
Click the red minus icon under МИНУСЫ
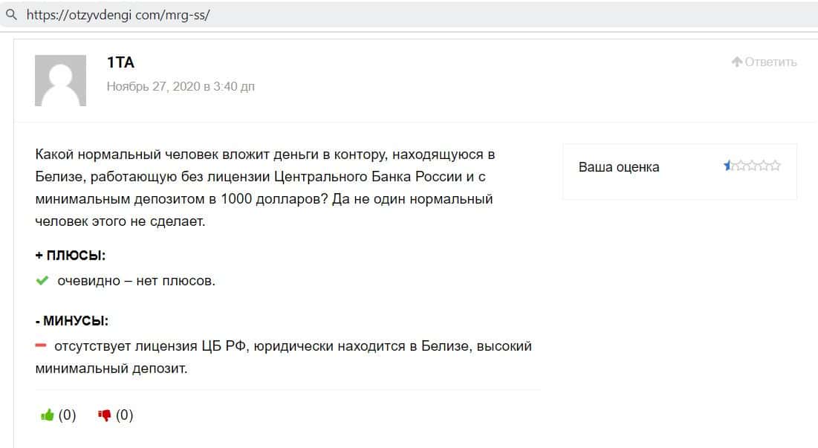click(41, 345)
